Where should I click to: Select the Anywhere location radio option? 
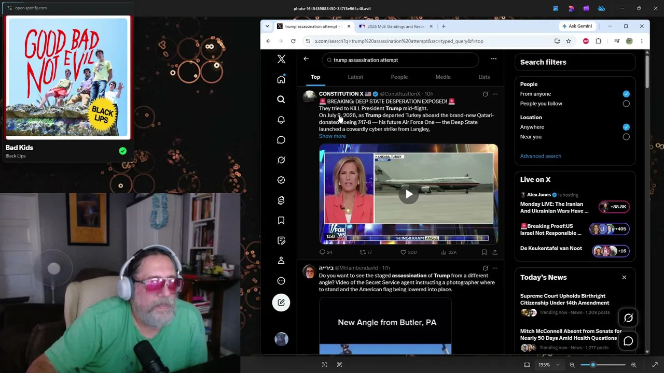[626, 127]
